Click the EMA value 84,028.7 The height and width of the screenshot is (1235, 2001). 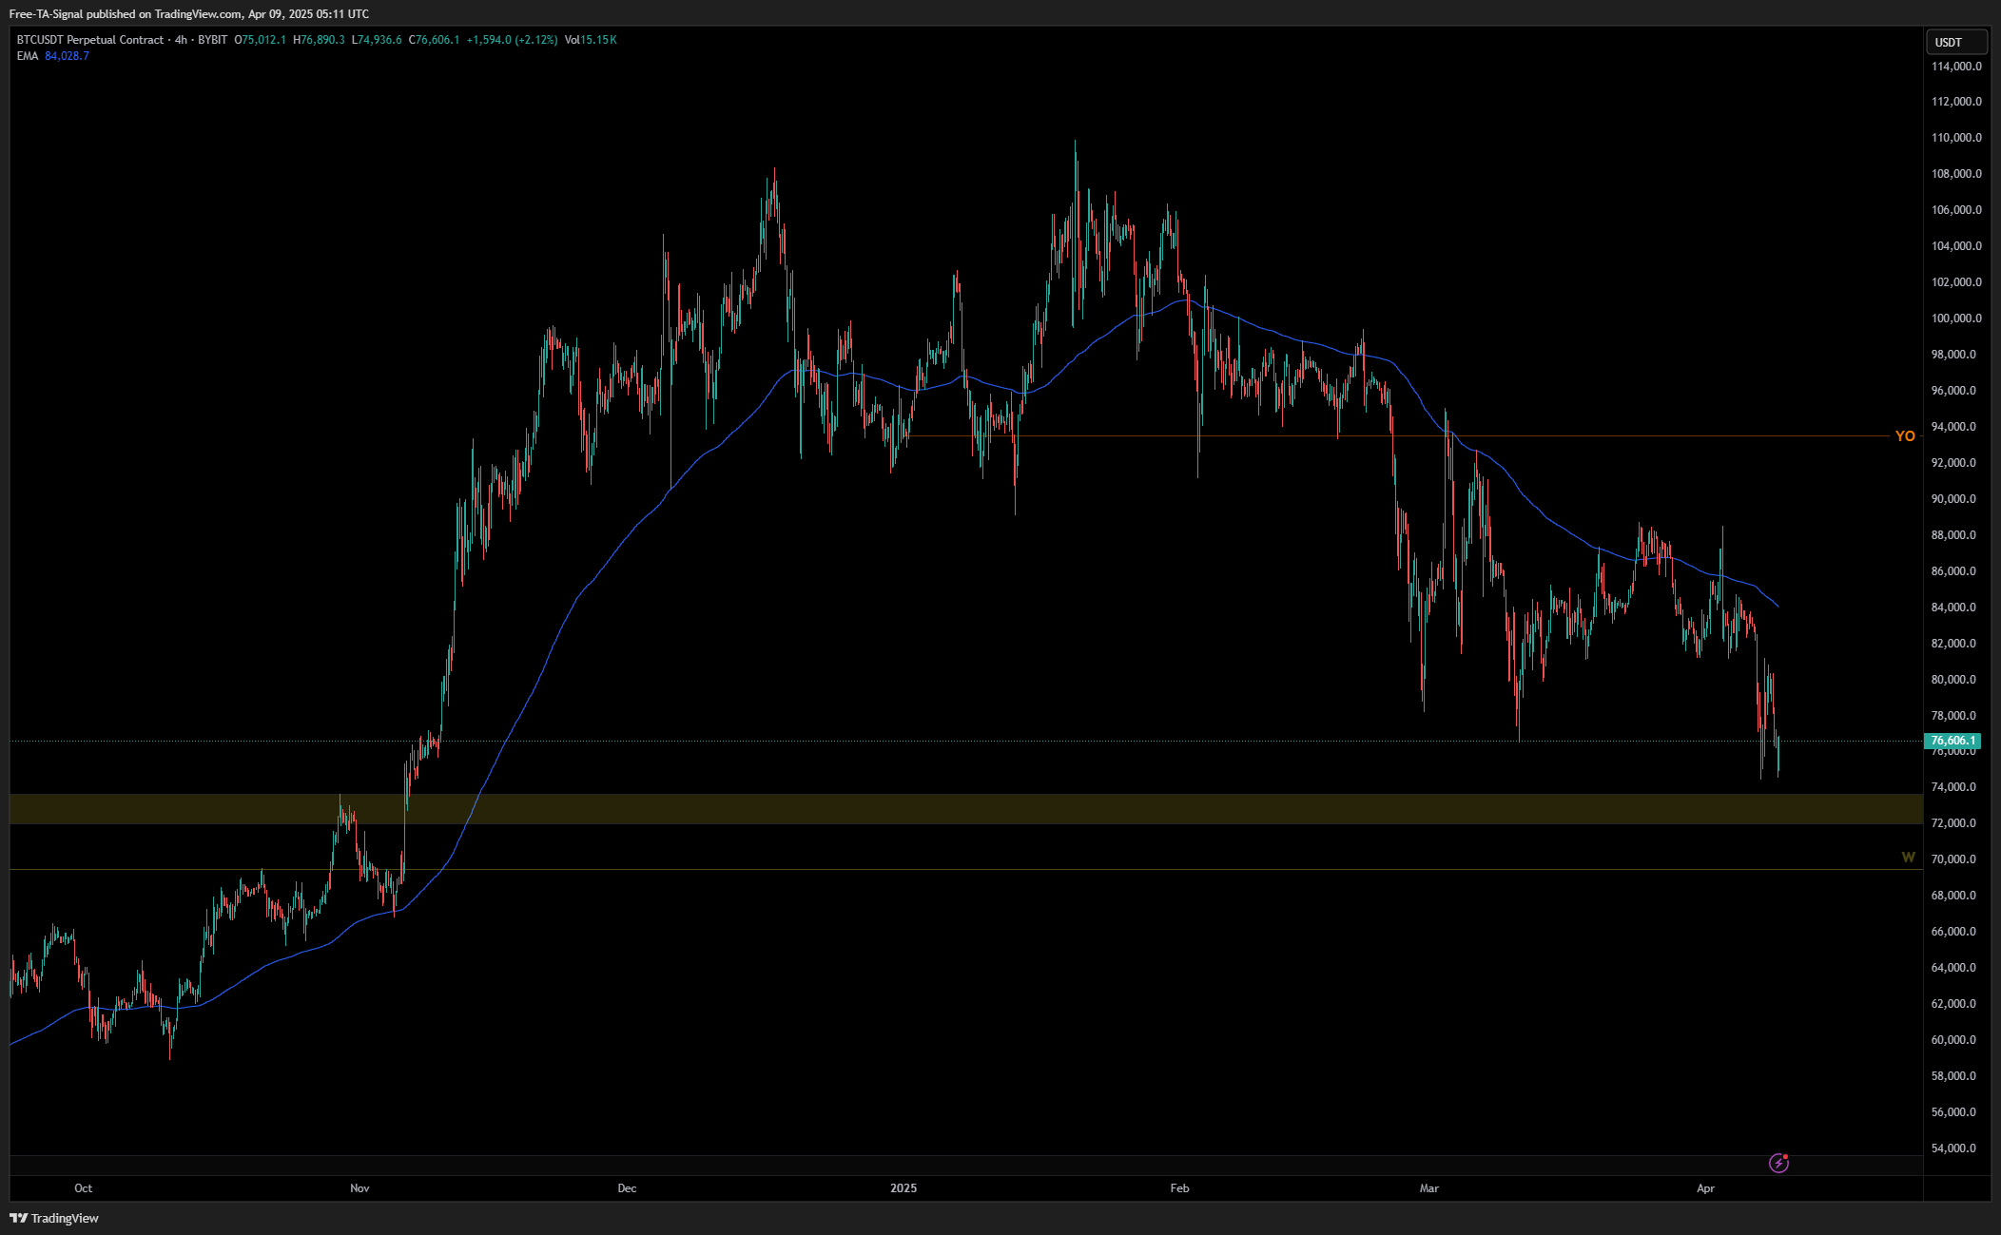67,56
